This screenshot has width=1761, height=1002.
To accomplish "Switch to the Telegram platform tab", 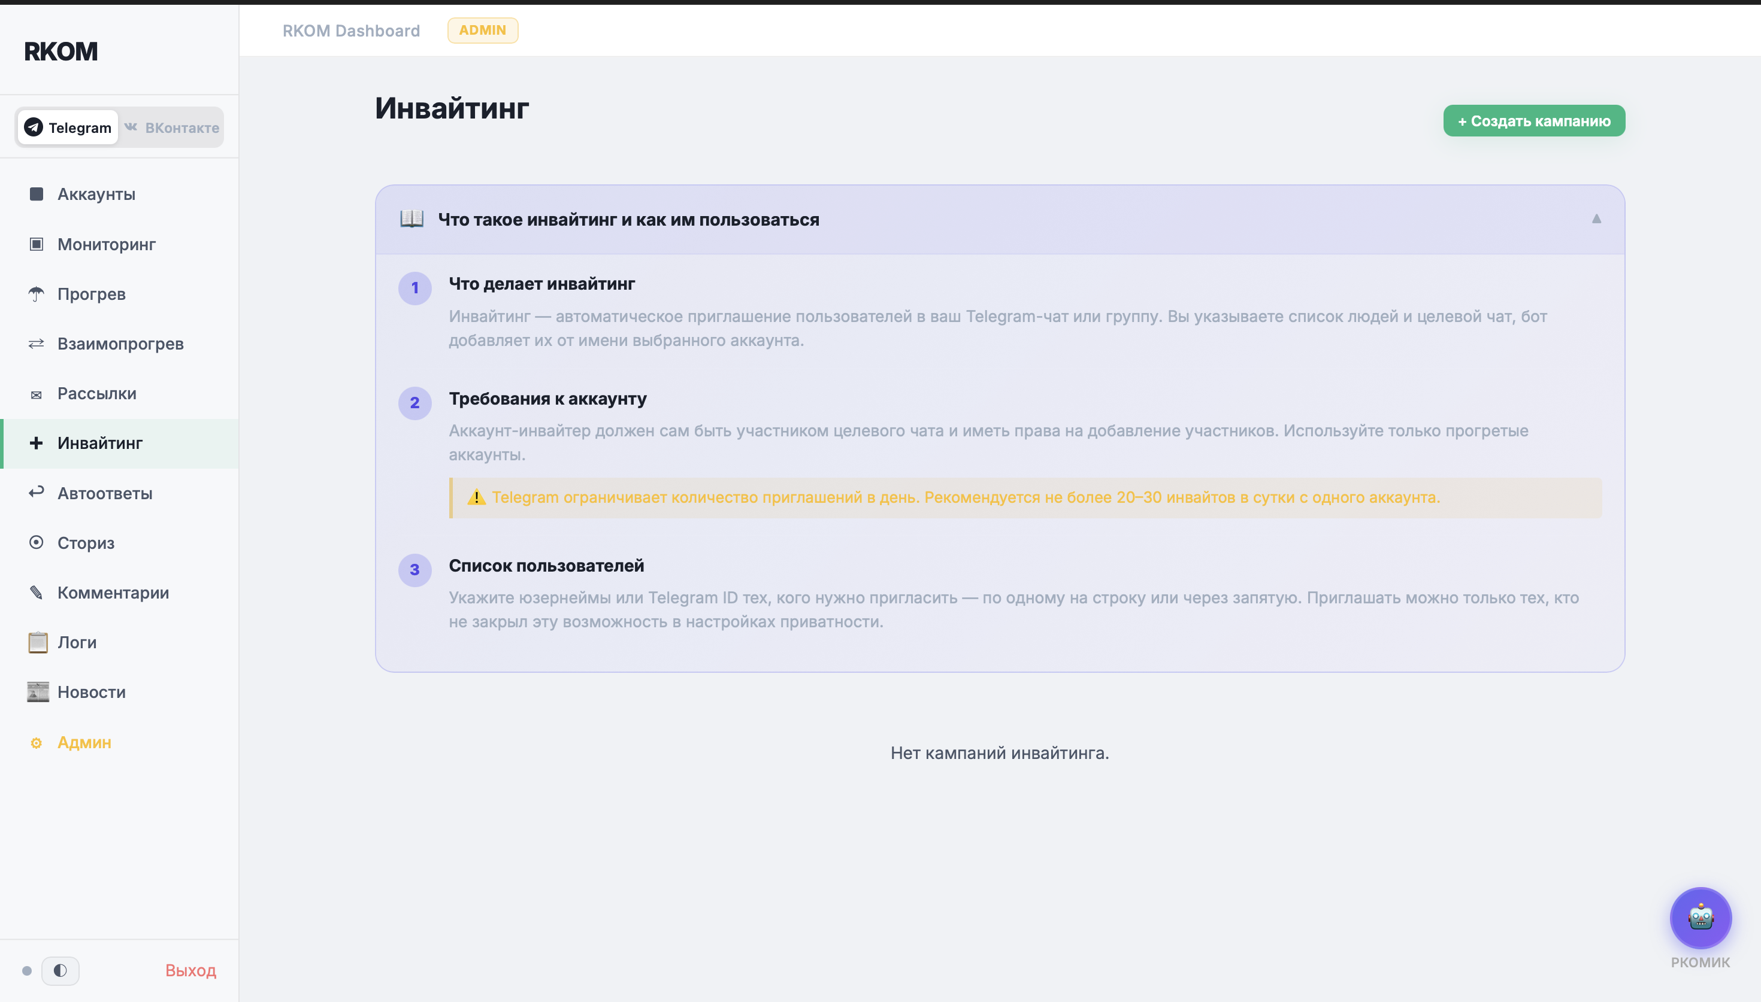I will [x=68, y=127].
